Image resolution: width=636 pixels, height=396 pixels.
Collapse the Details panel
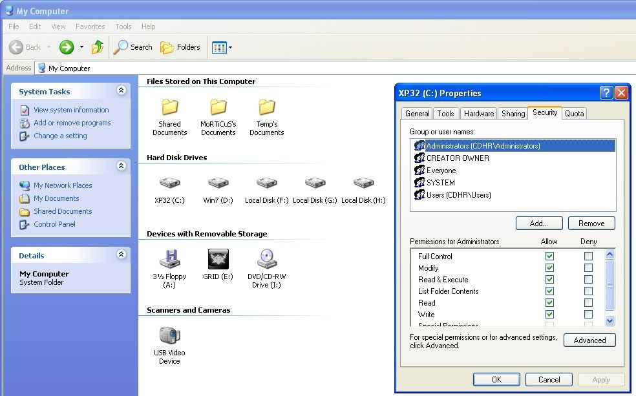click(x=121, y=254)
